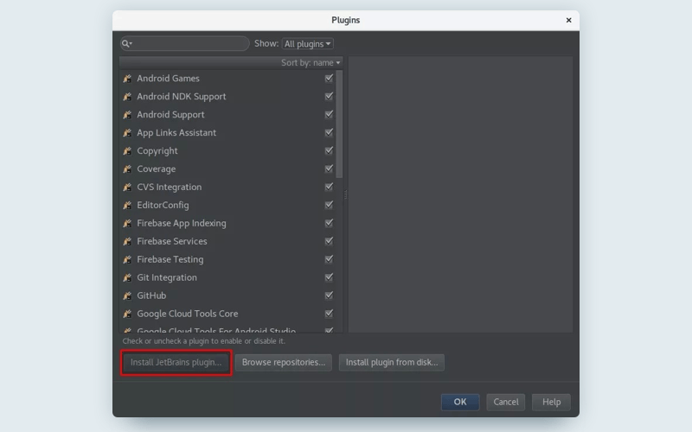Uncheck CVS Integration plugin
The image size is (692, 432).
[329, 187]
